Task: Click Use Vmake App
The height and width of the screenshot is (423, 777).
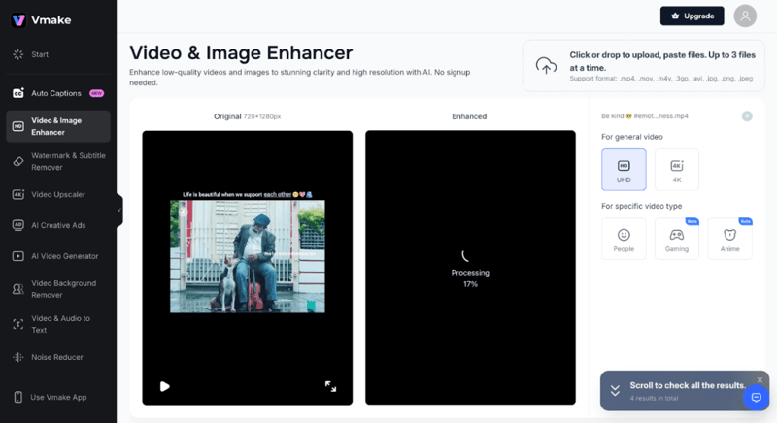Action: click(x=58, y=397)
